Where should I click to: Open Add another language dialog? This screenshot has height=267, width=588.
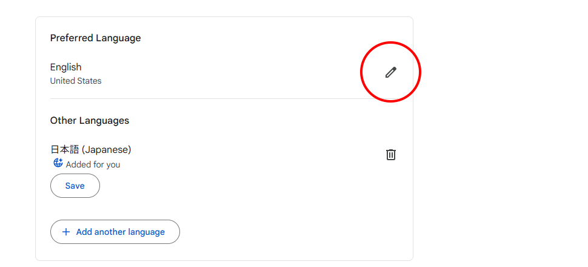coord(115,232)
